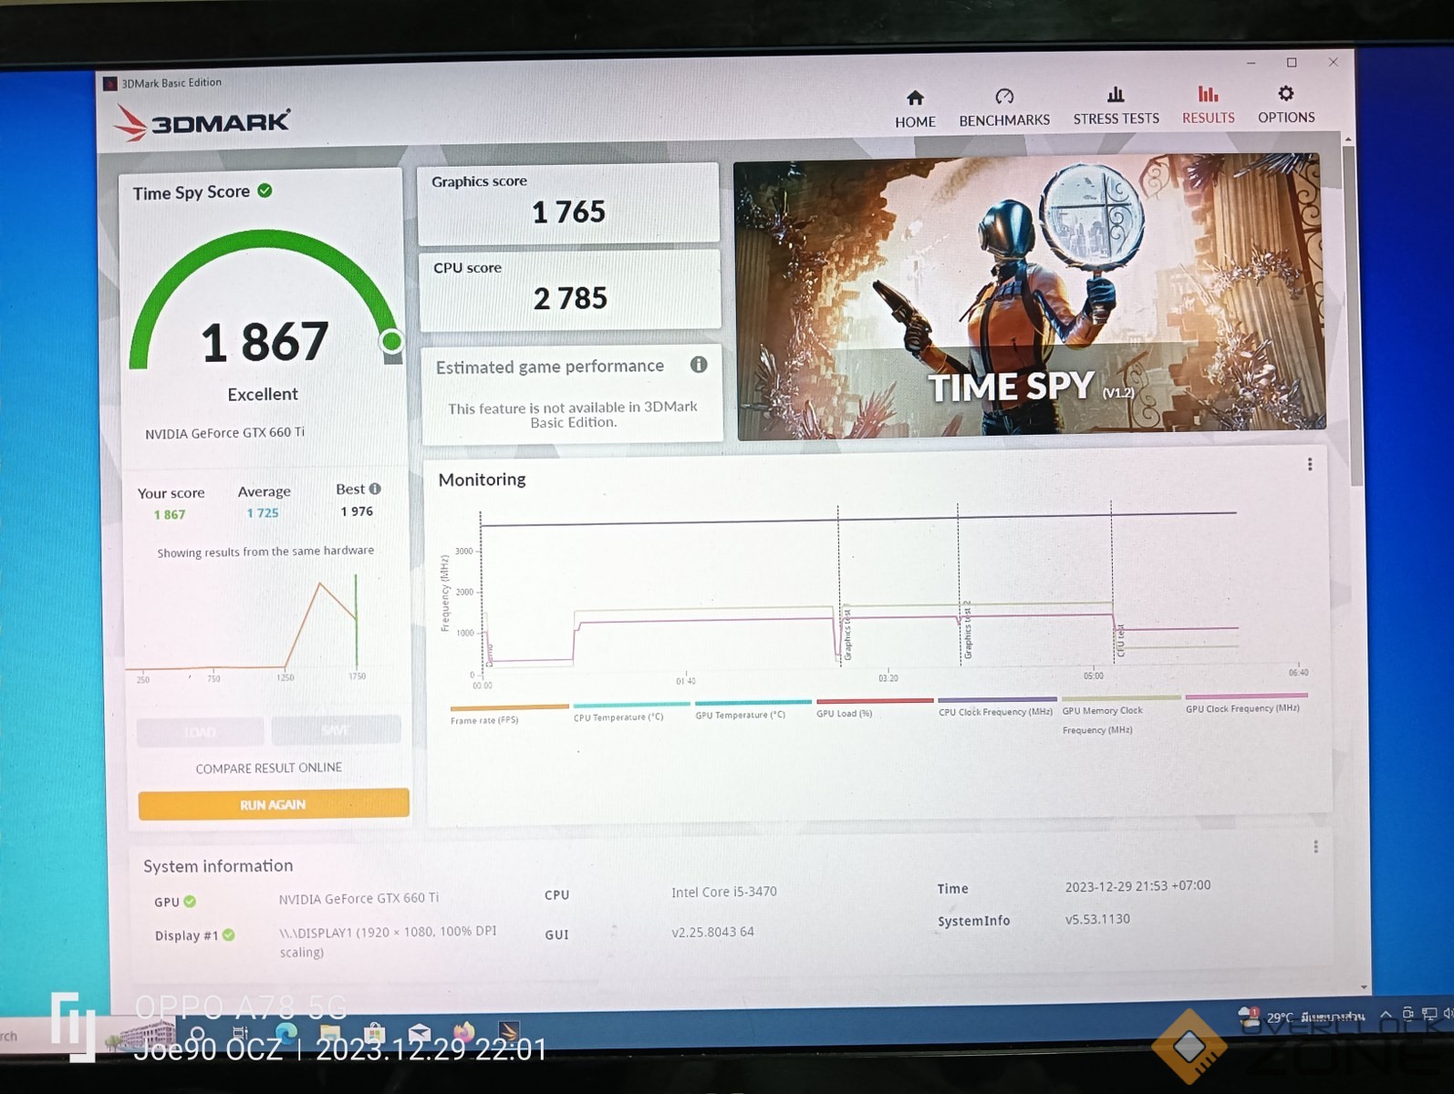The height and width of the screenshot is (1094, 1454).
Task: Open the weather widget showing 29°C
Action: pos(1301,1017)
